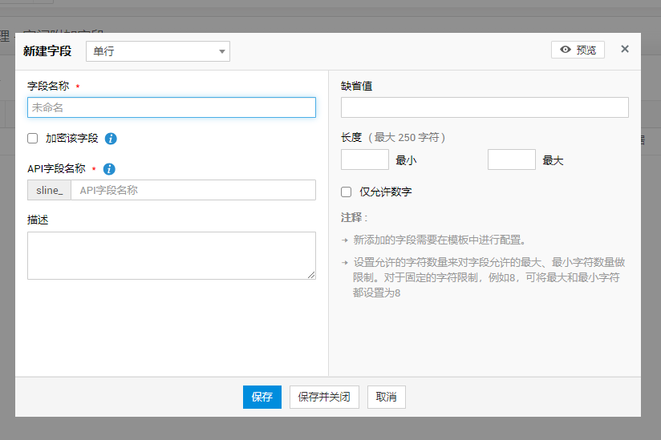The image size is (661, 440).
Task: Click into the 描述 text area
Action: coord(172,255)
